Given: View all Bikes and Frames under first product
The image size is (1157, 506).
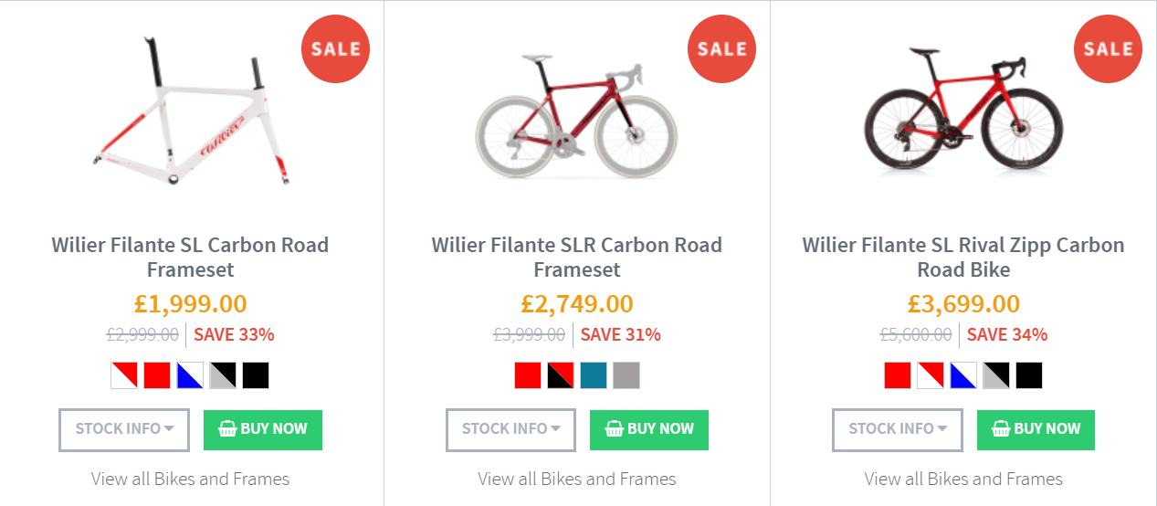Looking at the screenshot, I should tap(190, 479).
